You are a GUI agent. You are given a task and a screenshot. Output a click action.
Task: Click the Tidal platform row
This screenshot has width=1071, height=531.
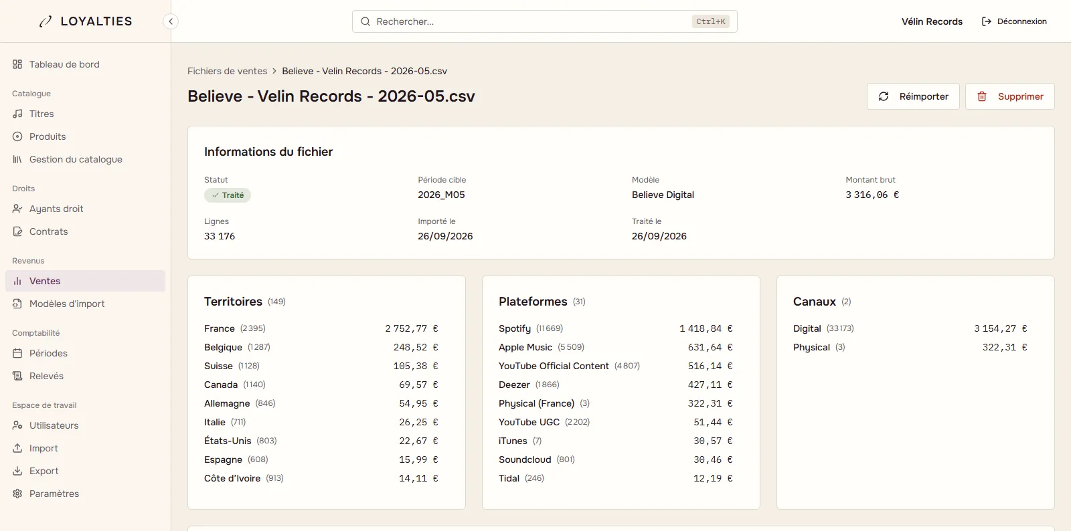point(616,478)
